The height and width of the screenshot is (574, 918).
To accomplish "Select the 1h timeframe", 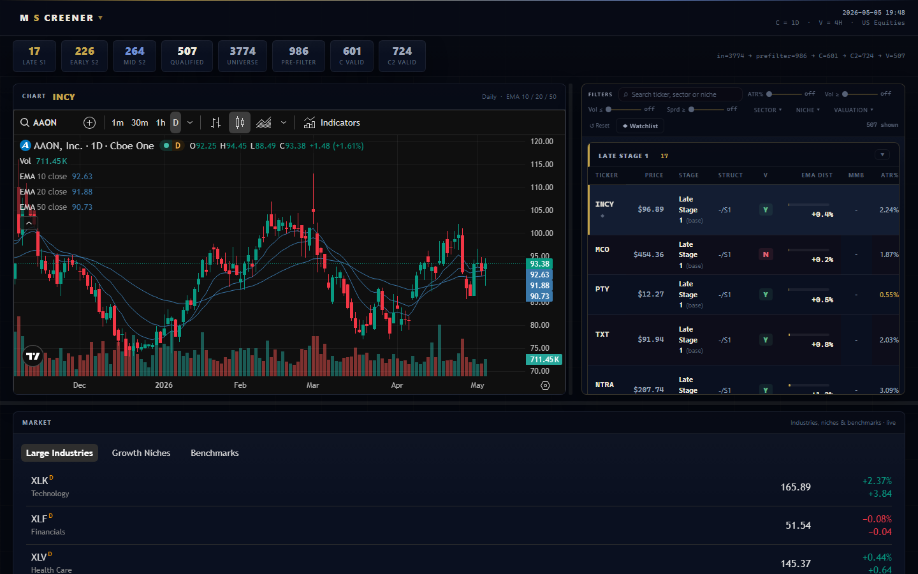I will coord(161,122).
